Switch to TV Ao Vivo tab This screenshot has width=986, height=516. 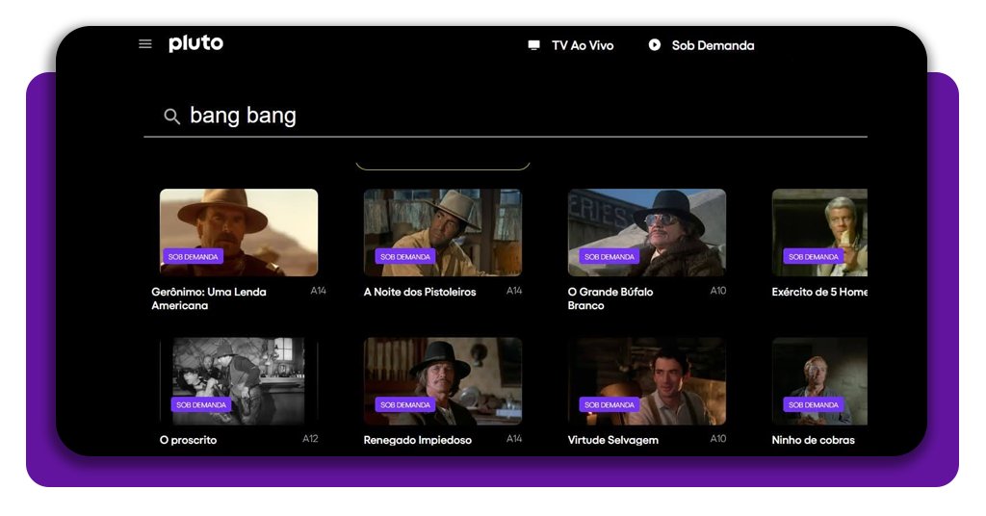(x=582, y=45)
